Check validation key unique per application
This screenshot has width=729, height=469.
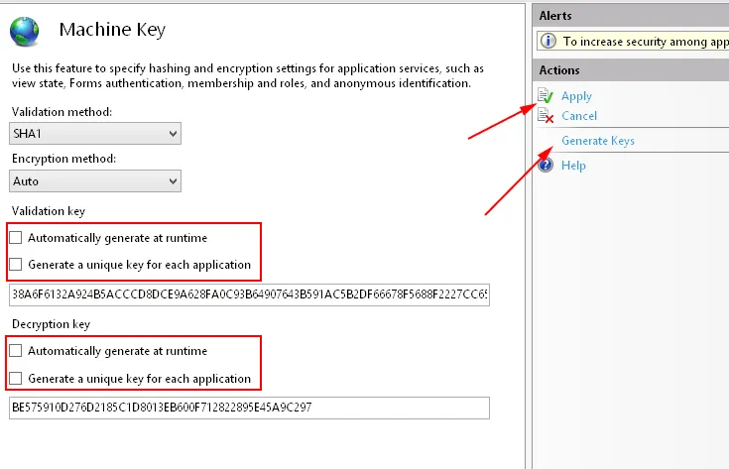[x=16, y=265]
